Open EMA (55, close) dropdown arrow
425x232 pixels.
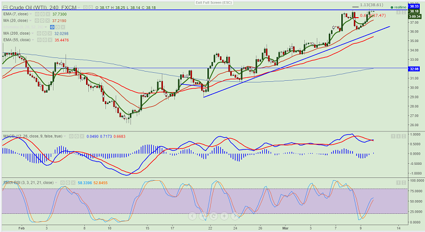(33, 40)
